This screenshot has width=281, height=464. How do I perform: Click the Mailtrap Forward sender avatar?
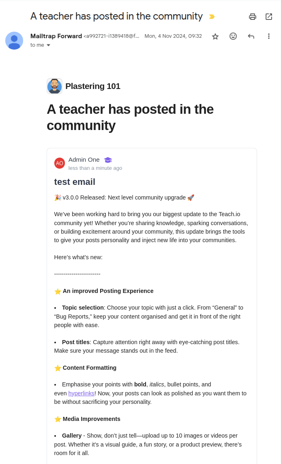14,40
